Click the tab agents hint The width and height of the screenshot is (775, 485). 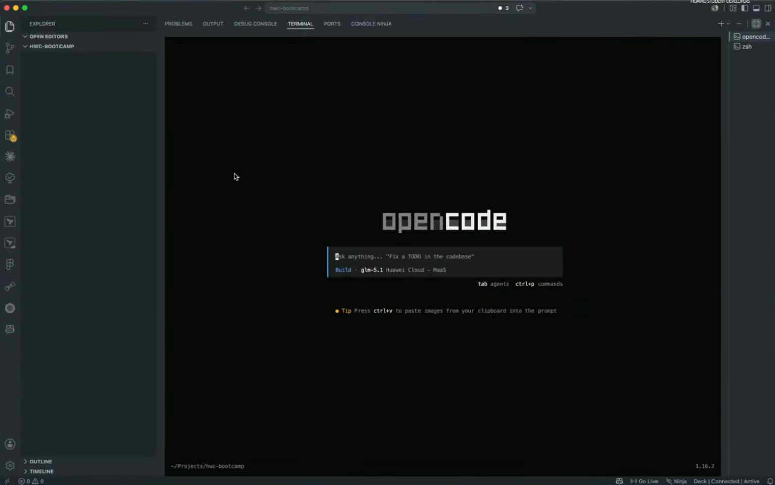[493, 284]
